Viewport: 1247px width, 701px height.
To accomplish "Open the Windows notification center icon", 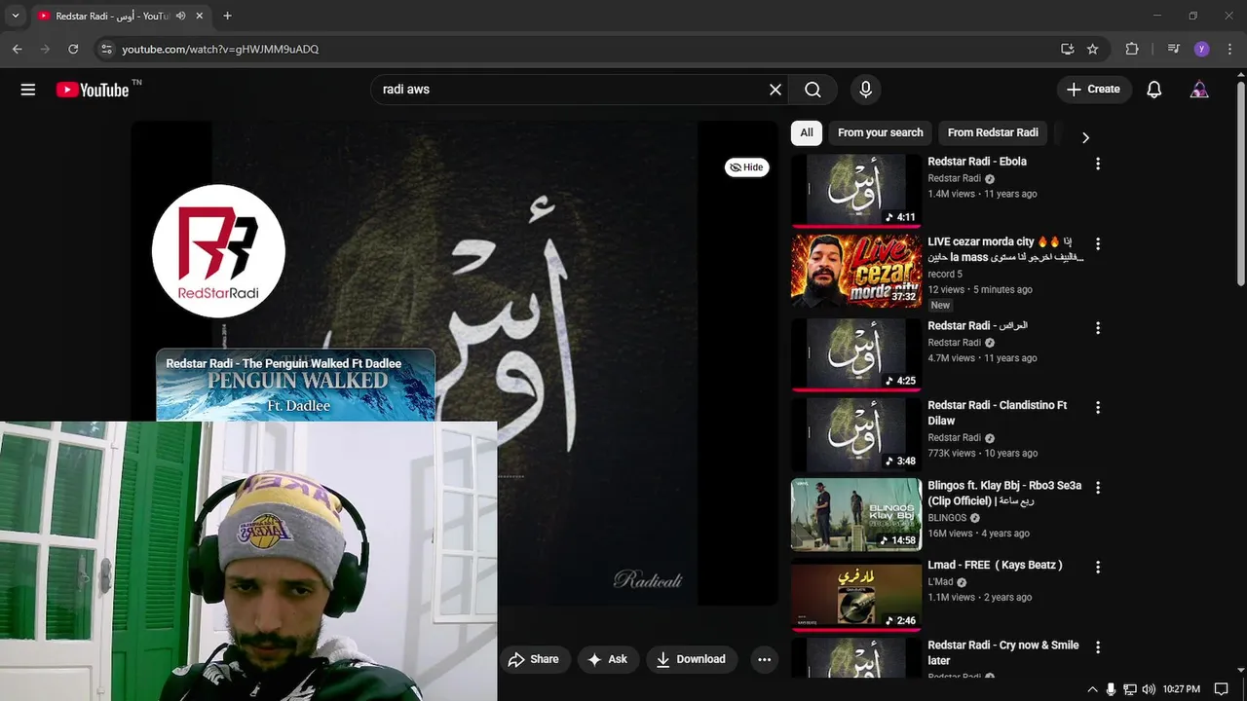I will [x=1221, y=689].
